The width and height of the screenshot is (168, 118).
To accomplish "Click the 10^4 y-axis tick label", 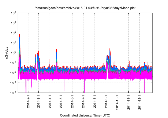I will [x=14, y=13].
